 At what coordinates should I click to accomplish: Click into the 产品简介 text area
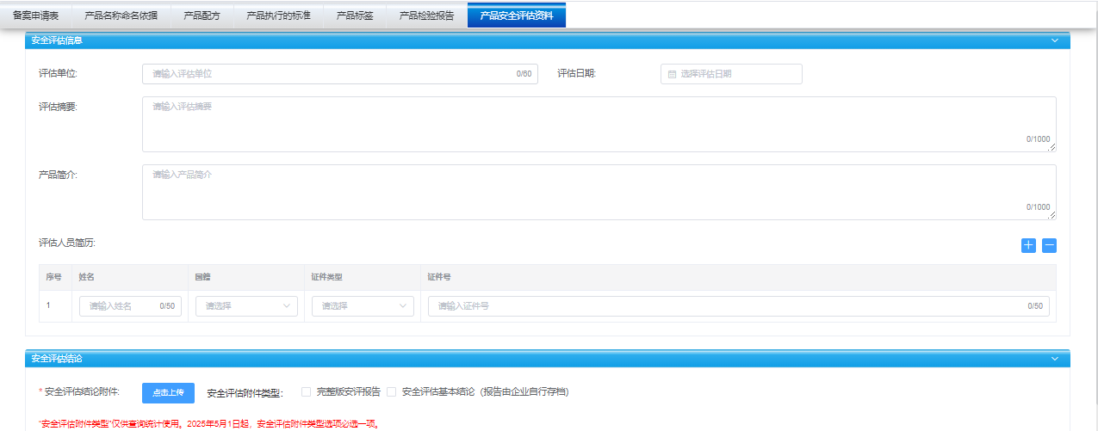(x=599, y=192)
